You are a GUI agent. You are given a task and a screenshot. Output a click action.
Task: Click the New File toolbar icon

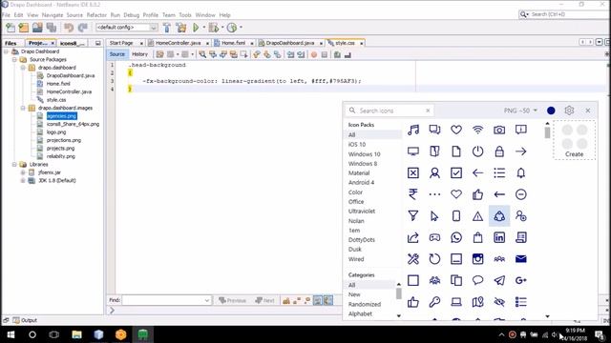click(x=11, y=28)
